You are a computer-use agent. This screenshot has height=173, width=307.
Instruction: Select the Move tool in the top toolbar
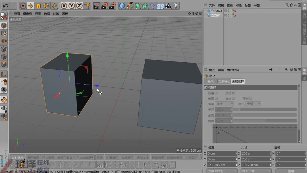click(30, 5)
